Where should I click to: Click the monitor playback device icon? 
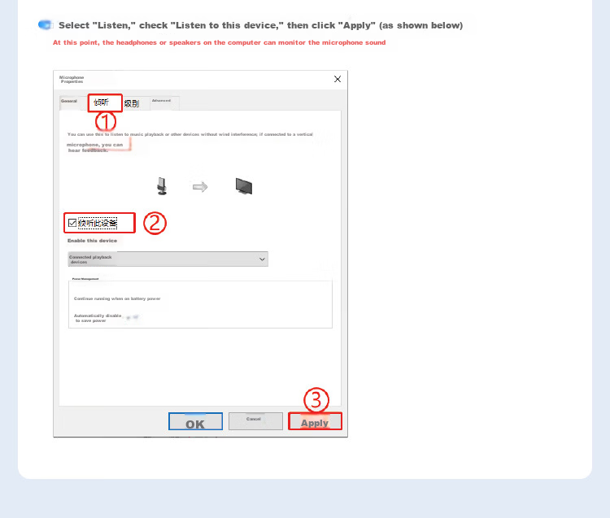click(244, 186)
